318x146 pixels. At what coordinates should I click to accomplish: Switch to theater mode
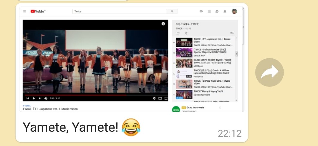[160, 98]
